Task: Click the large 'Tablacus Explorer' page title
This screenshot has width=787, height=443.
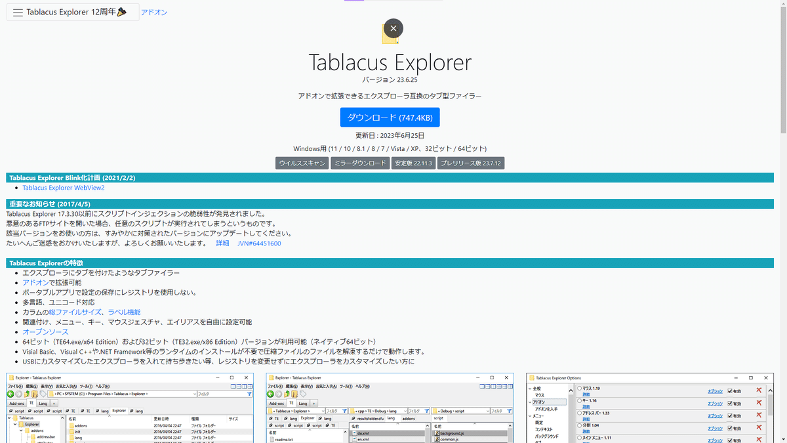Action: point(390,63)
